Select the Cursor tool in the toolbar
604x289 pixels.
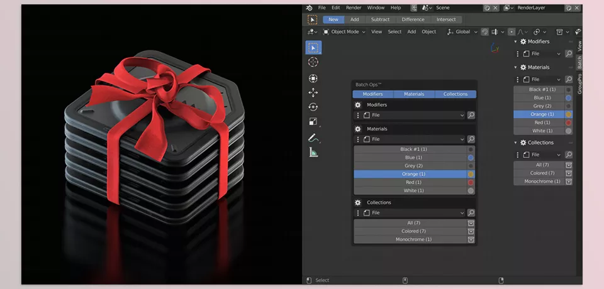click(x=313, y=62)
